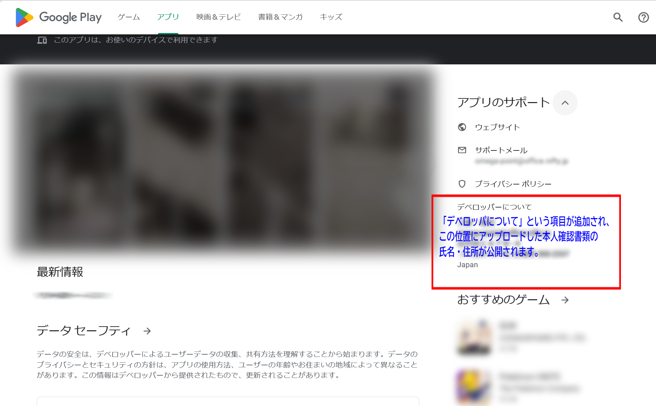Click the arrow beside データ セーフティ

coord(147,331)
